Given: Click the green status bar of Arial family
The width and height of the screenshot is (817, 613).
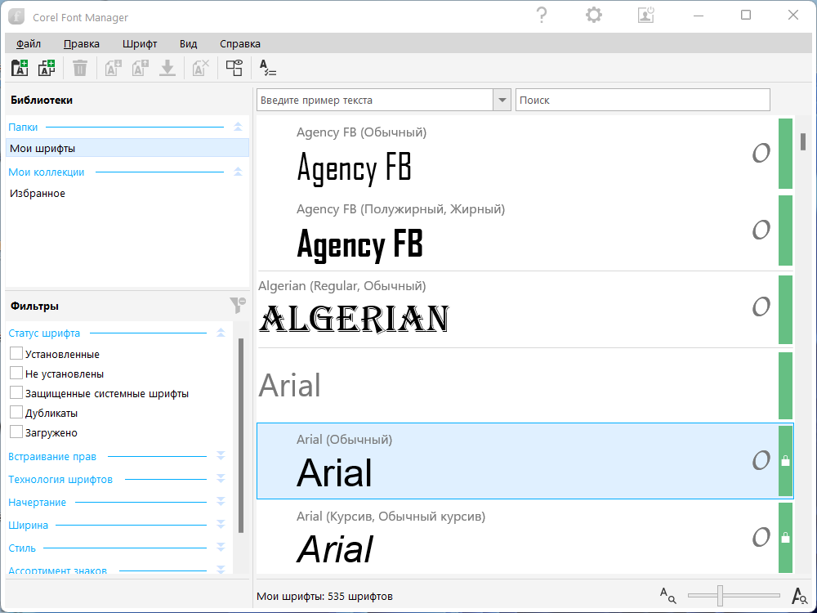Looking at the screenshot, I should pyautogui.click(x=785, y=385).
